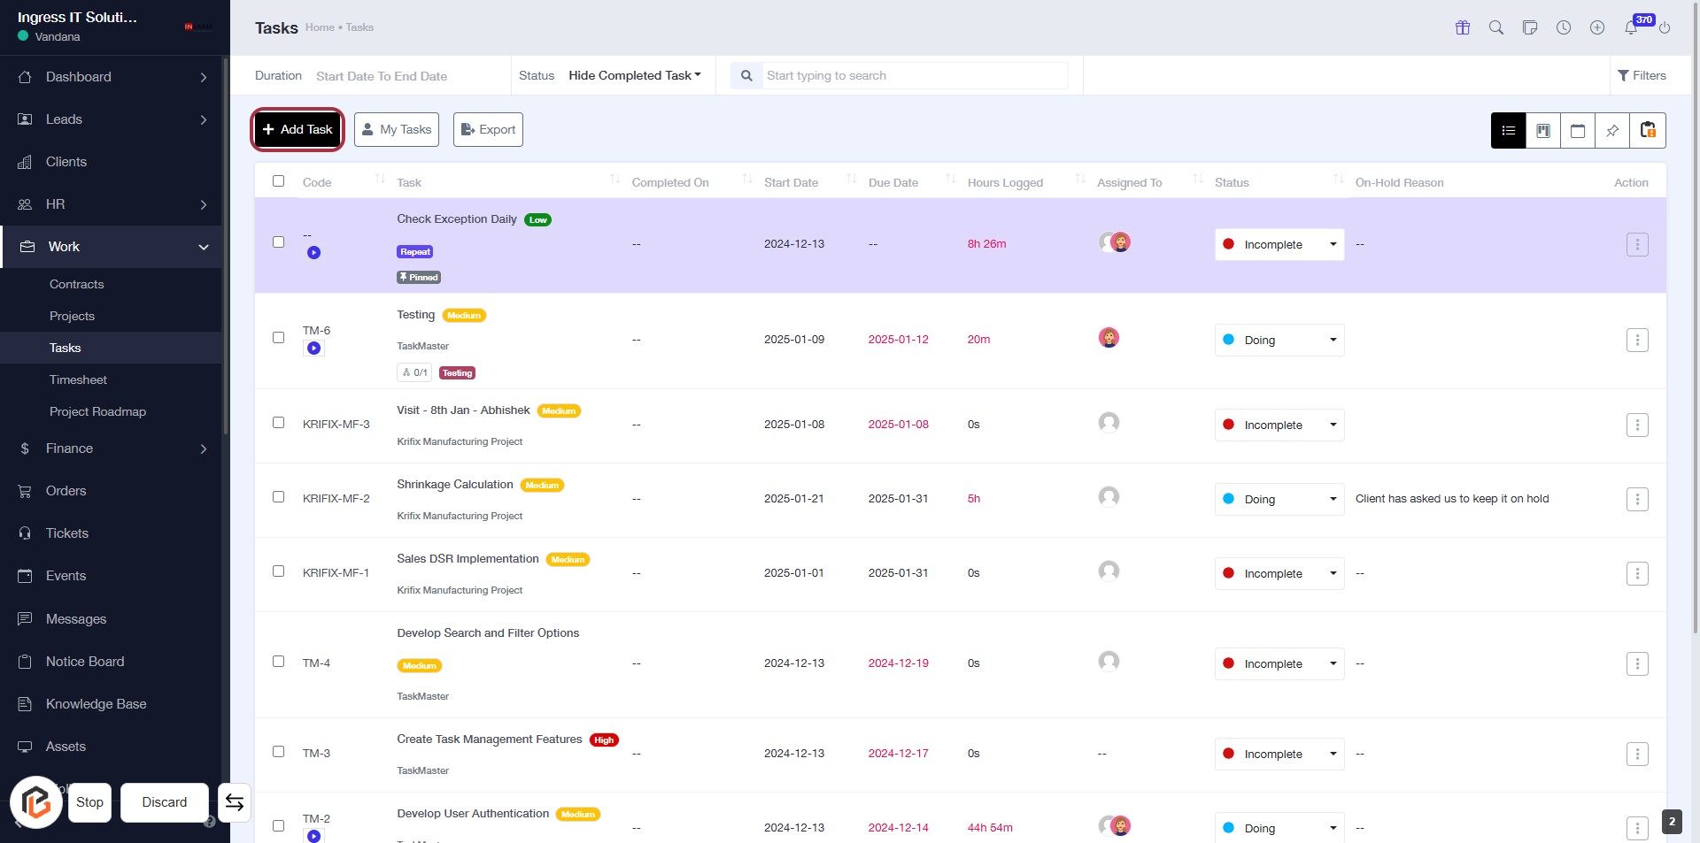The width and height of the screenshot is (1700, 843).
Task: Switch to Kanban board view icon
Action: (x=1542, y=131)
